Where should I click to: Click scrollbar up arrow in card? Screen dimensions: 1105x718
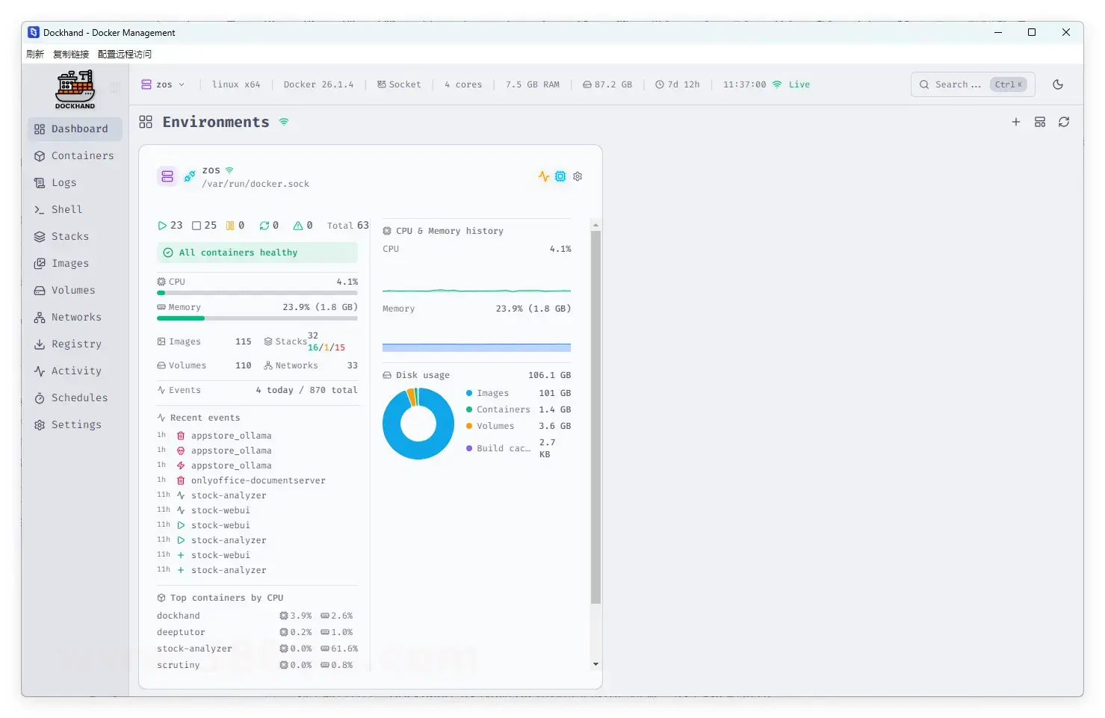(595, 225)
